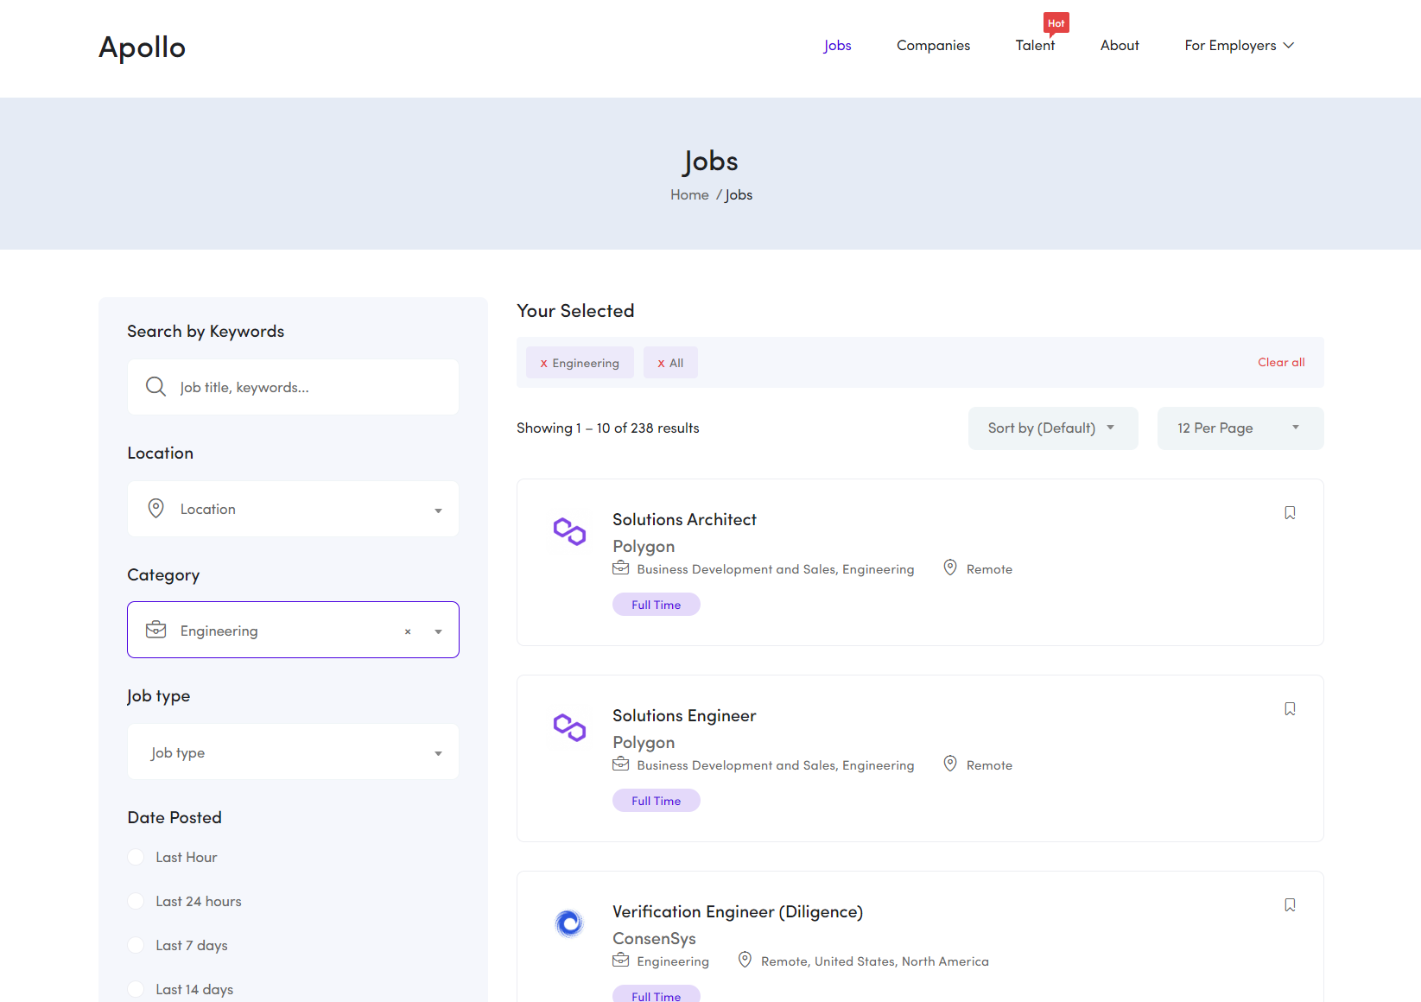1421x1002 pixels.
Task: Click Home in the breadcrumb
Action: [x=689, y=195]
